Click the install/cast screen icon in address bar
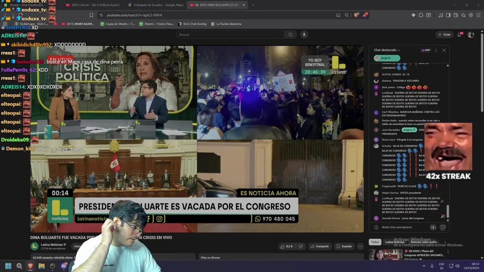The width and height of the screenshot is (484, 272). pos(338,15)
